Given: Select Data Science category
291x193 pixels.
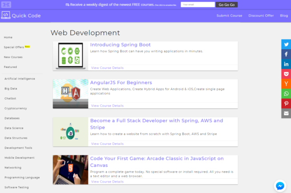Looking at the screenshot, I should coord(14,128).
